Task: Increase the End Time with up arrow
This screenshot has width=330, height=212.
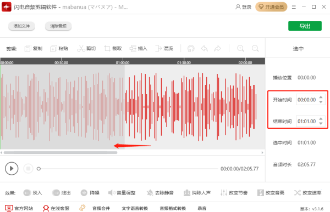Action: [321, 119]
